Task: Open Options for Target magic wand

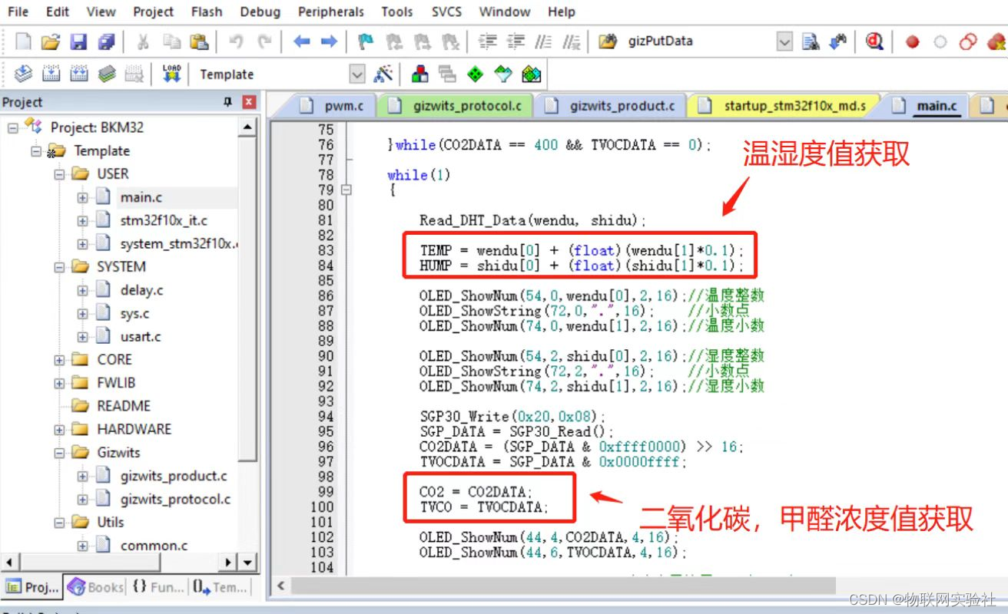Action: point(383,74)
